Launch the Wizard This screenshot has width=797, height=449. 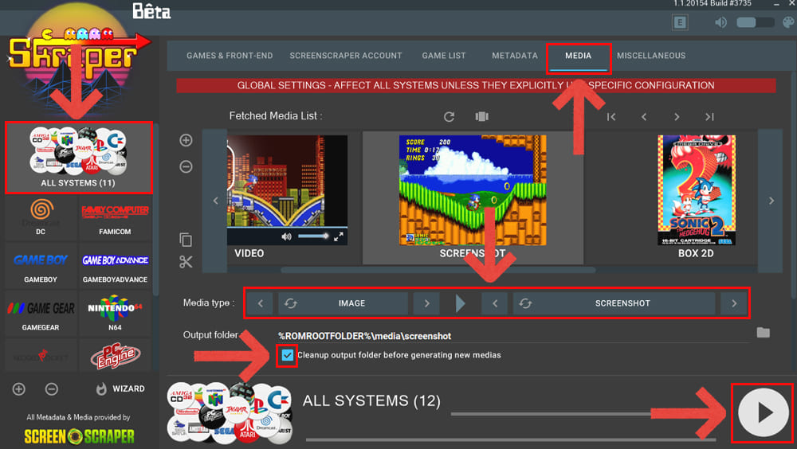point(120,389)
